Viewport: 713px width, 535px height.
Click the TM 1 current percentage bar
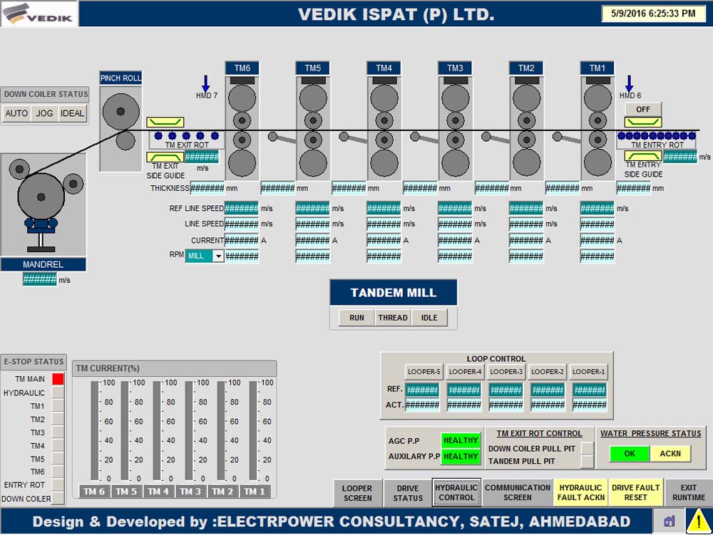[x=253, y=430]
